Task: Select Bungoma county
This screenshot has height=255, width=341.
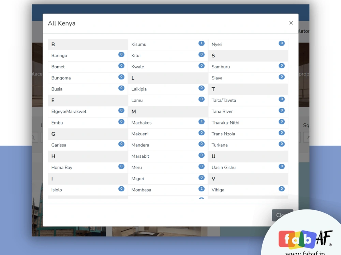Action: click(88, 78)
